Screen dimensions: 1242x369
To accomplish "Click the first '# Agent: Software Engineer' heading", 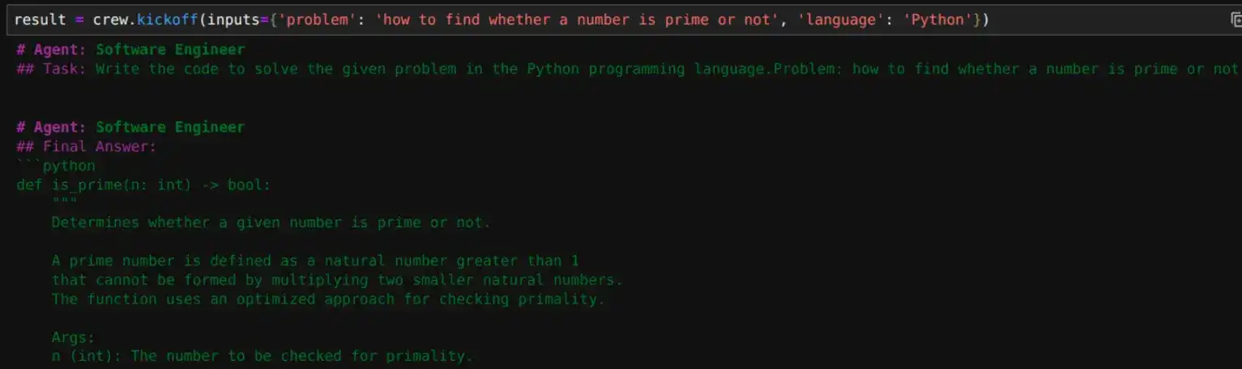I will click(130, 50).
